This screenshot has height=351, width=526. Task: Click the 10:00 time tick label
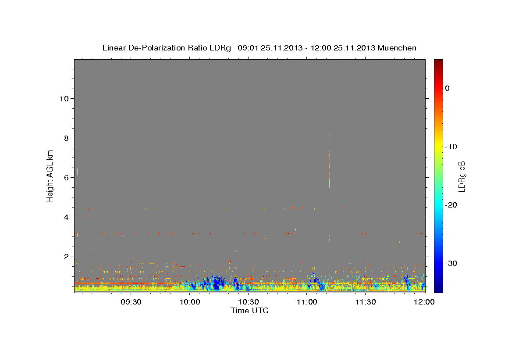point(190,302)
